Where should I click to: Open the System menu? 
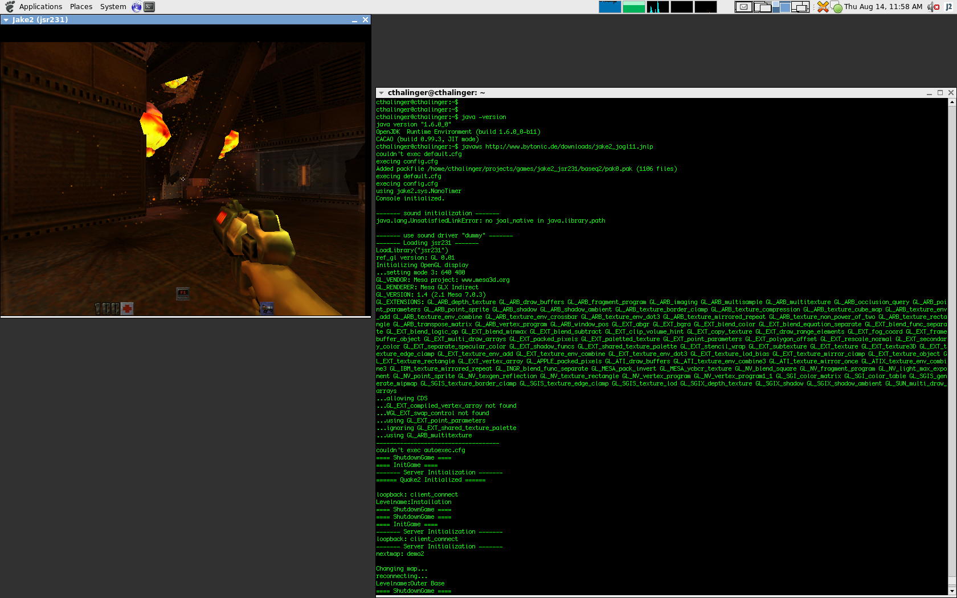(113, 7)
